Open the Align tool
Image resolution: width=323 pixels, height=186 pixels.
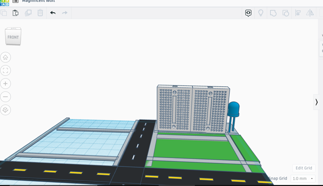pyautogui.click(x=298, y=13)
